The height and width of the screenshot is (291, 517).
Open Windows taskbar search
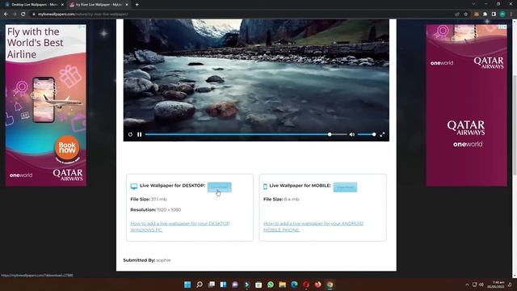200,285
